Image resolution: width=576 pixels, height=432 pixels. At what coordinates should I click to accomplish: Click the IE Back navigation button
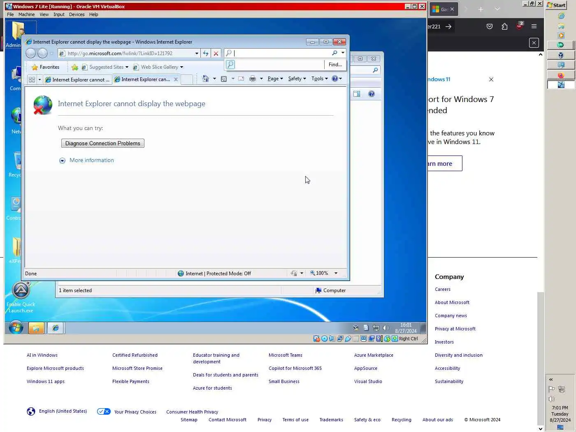point(30,53)
